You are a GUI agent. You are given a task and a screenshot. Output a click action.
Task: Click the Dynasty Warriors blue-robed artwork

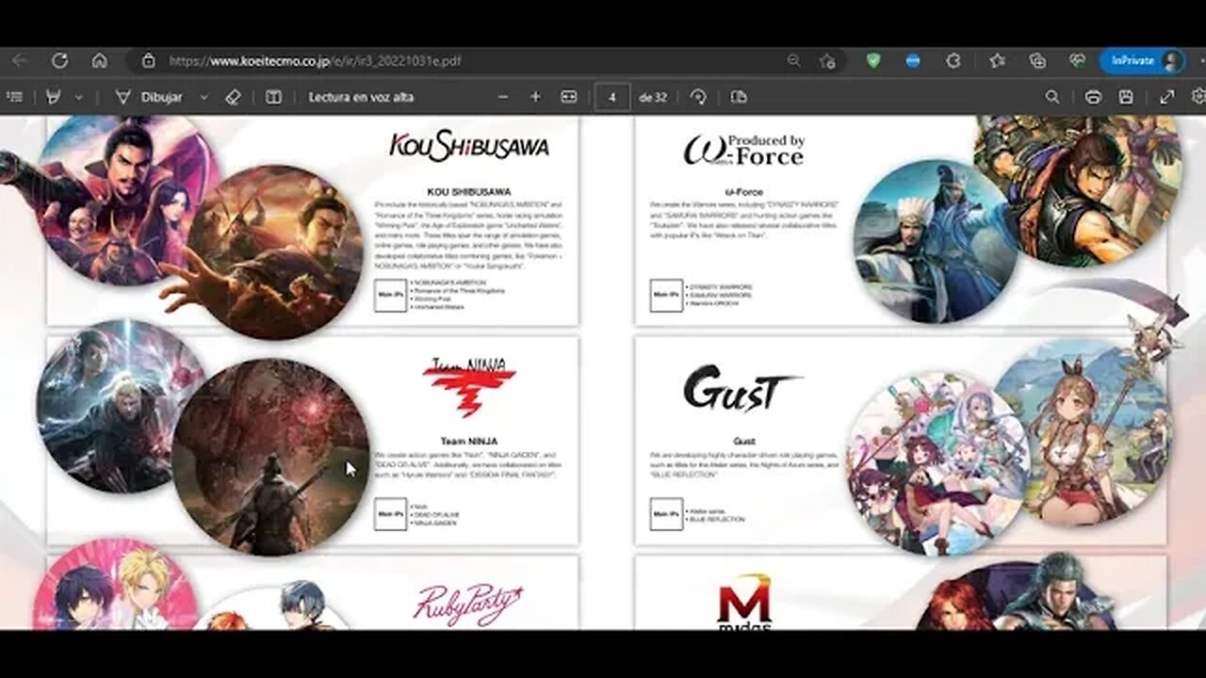coord(936,241)
